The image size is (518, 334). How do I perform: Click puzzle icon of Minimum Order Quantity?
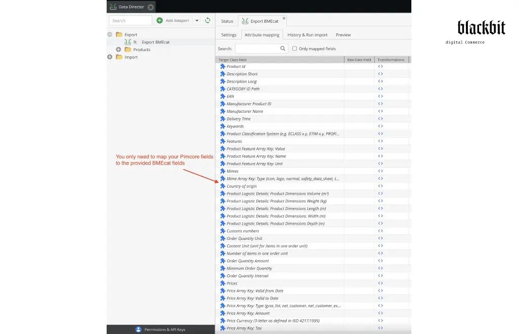(223, 268)
